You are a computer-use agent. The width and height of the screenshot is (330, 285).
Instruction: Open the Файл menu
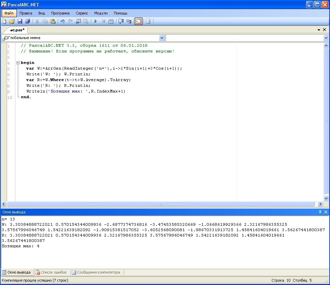coord(9,13)
